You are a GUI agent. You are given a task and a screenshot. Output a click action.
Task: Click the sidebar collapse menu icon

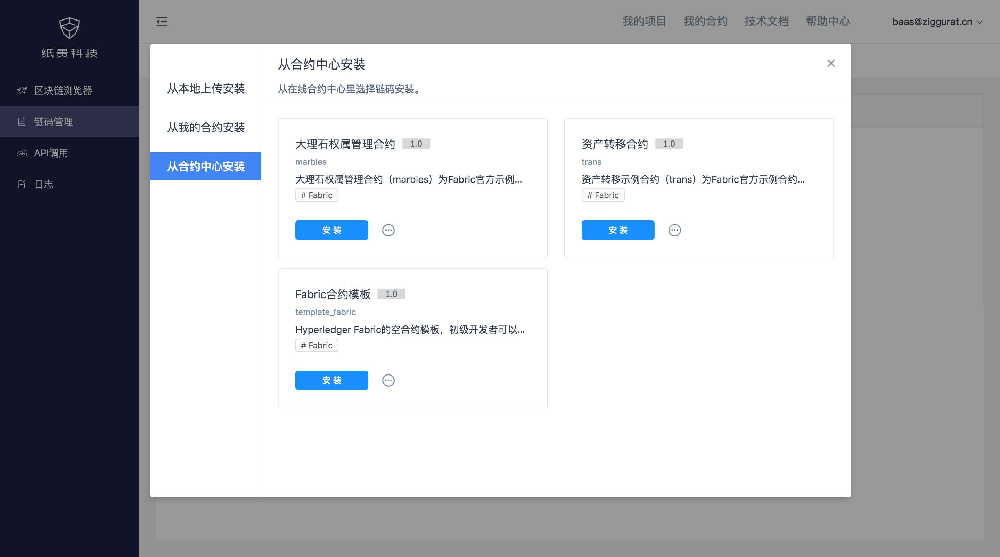pyautogui.click(x=162, y=22)
